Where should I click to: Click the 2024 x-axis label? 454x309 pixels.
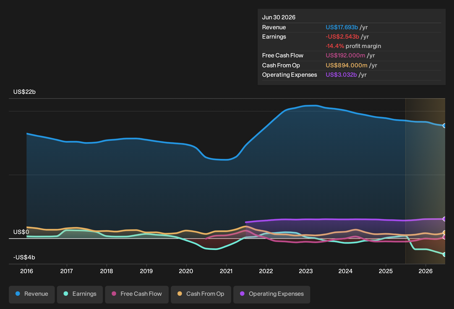[346, 271]
